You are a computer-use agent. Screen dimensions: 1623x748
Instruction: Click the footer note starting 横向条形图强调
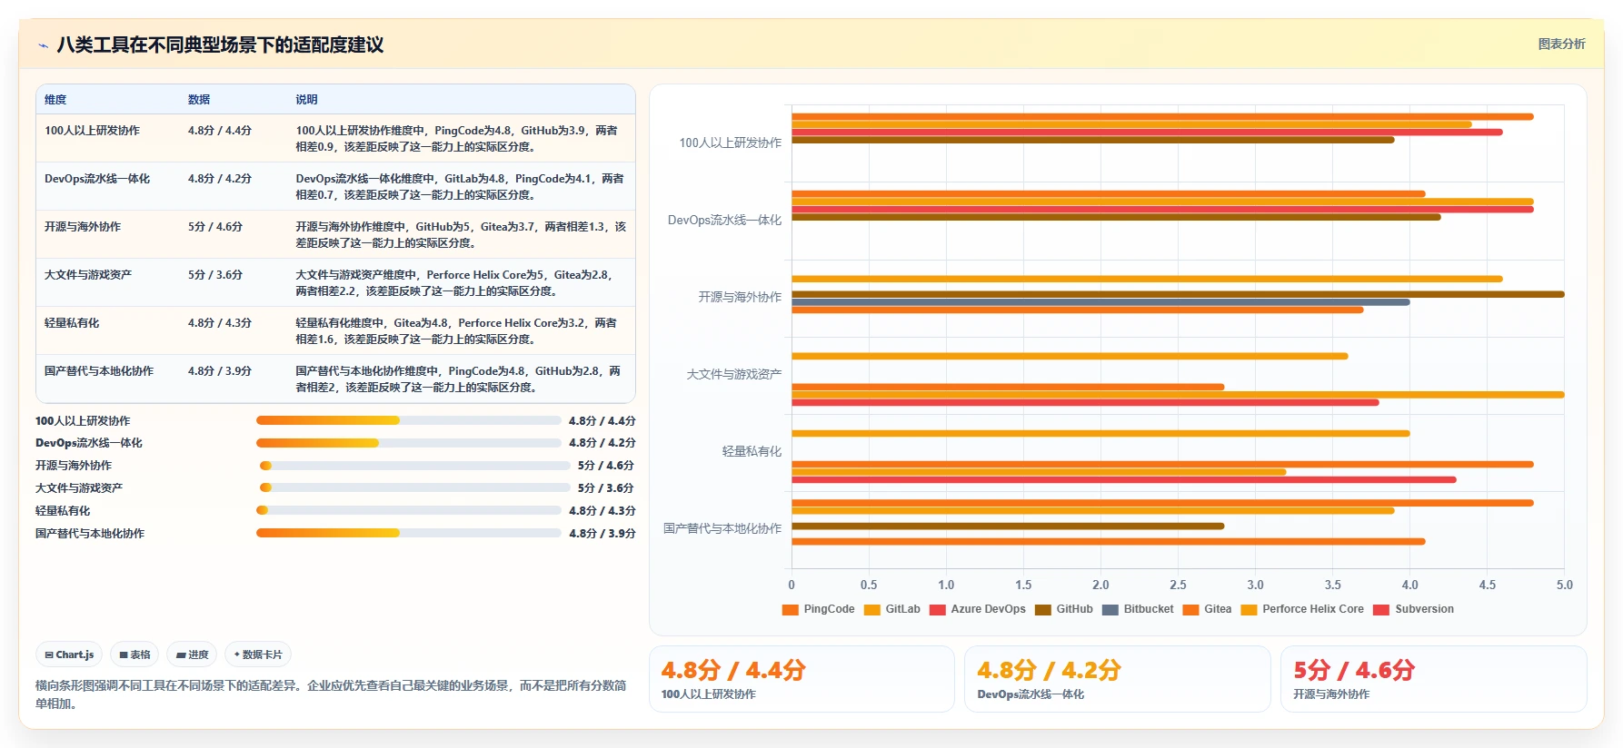tap(331, 694)
